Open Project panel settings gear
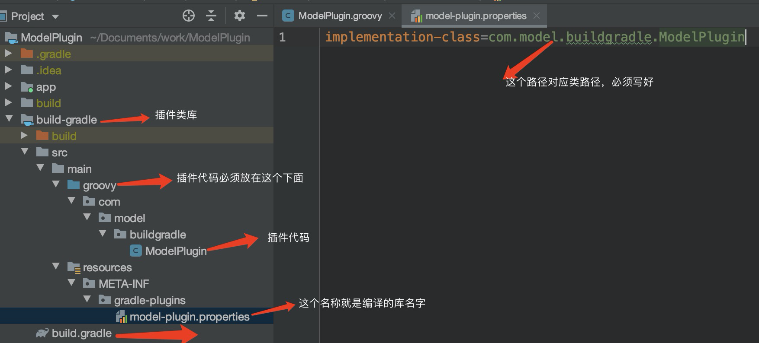 point(239,16)
